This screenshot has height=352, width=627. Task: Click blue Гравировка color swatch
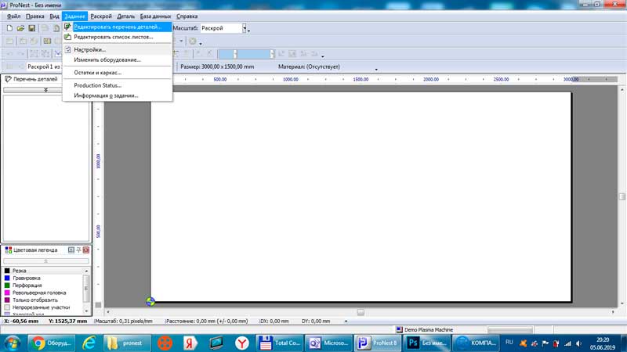point(7,278)
